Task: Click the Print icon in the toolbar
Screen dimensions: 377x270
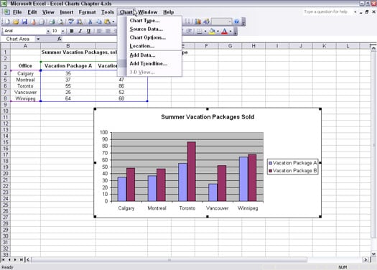Action: [52, 22]
